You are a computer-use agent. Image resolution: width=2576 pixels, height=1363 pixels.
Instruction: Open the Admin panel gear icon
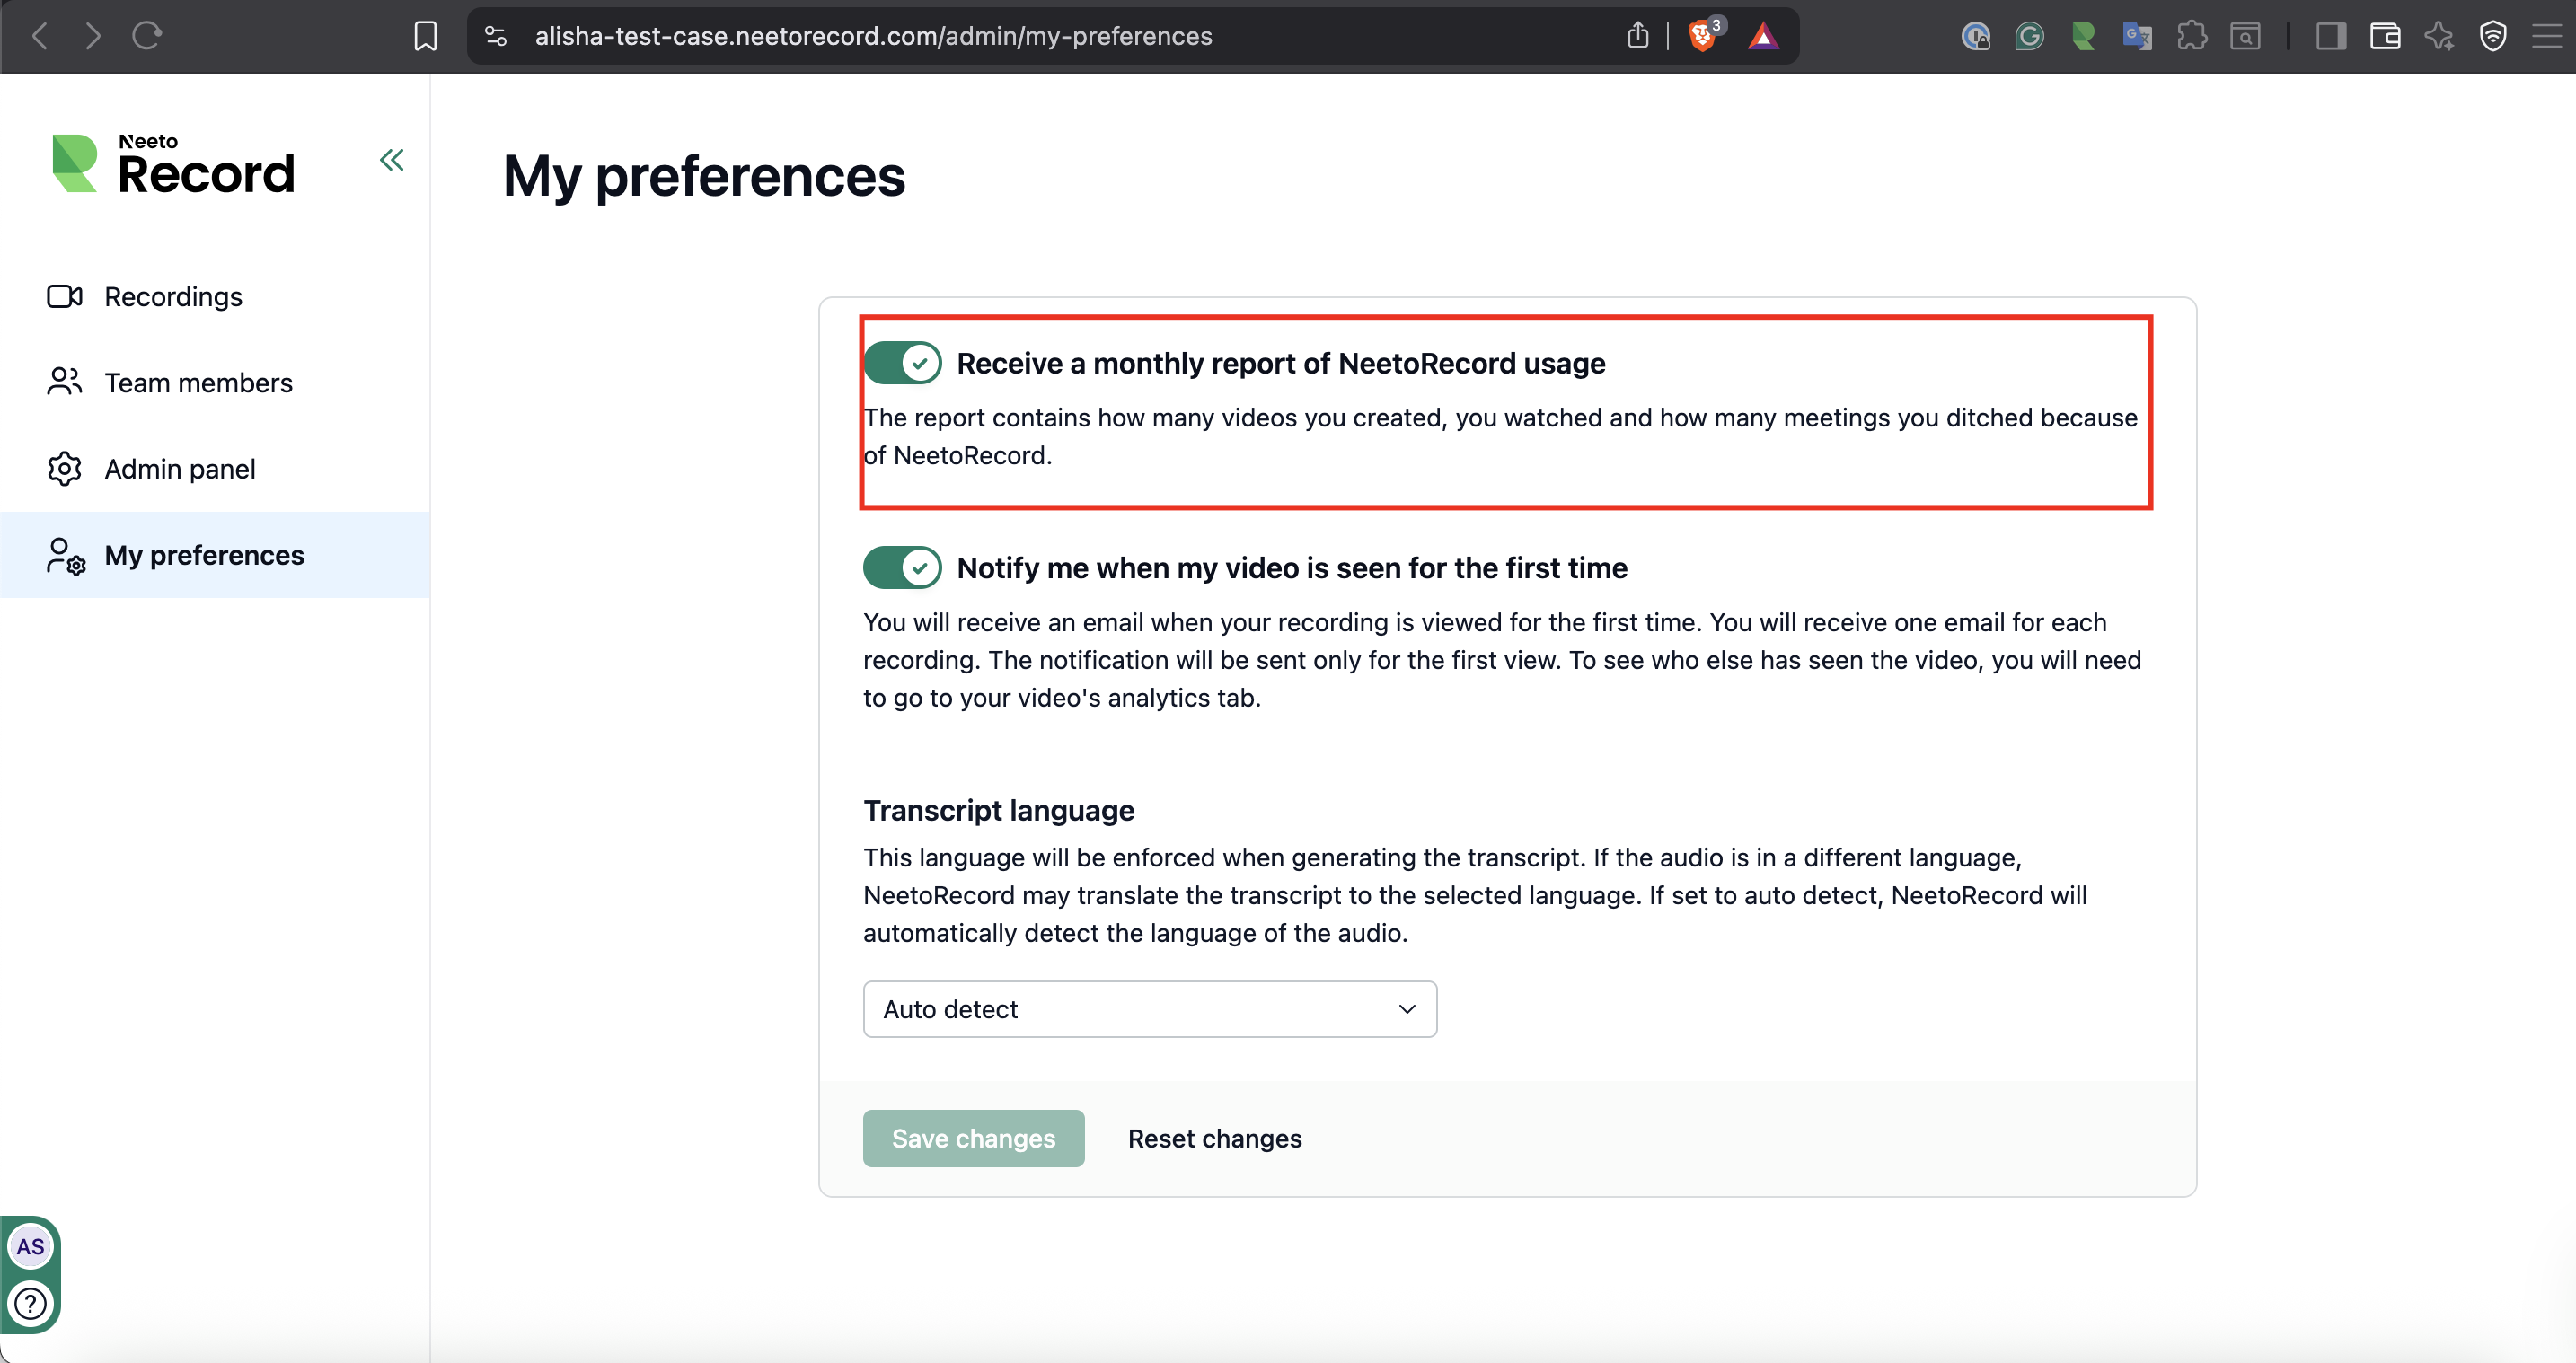click(64, 468)
